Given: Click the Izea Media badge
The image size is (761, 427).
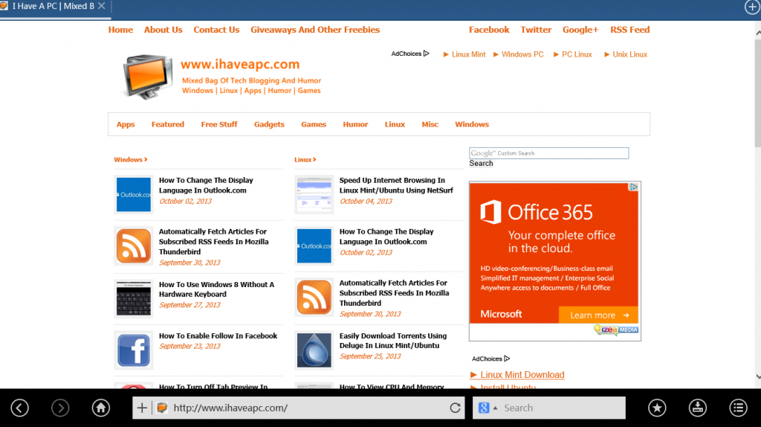Looking at the screenshot, I should pyautogui.click(x=616, y=330).
